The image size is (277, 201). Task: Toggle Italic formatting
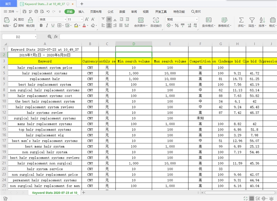point(47,26)
